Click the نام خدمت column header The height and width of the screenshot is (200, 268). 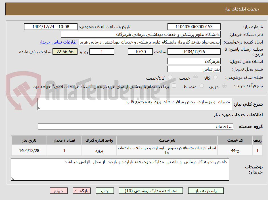coord(167,141)
